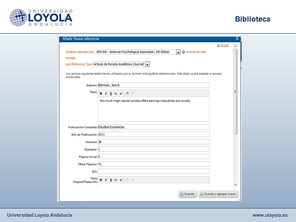
Task: Click the Guardar button
Action: point(187,194)
